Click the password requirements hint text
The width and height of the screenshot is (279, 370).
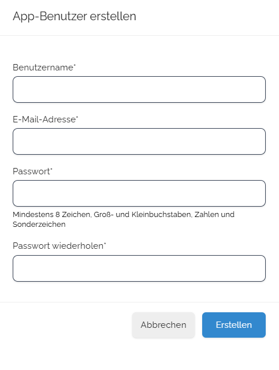pos(124,219)
